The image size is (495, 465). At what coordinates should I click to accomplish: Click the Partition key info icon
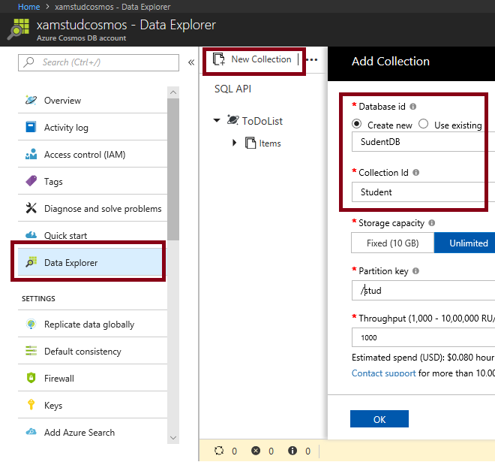click(416, 270)
